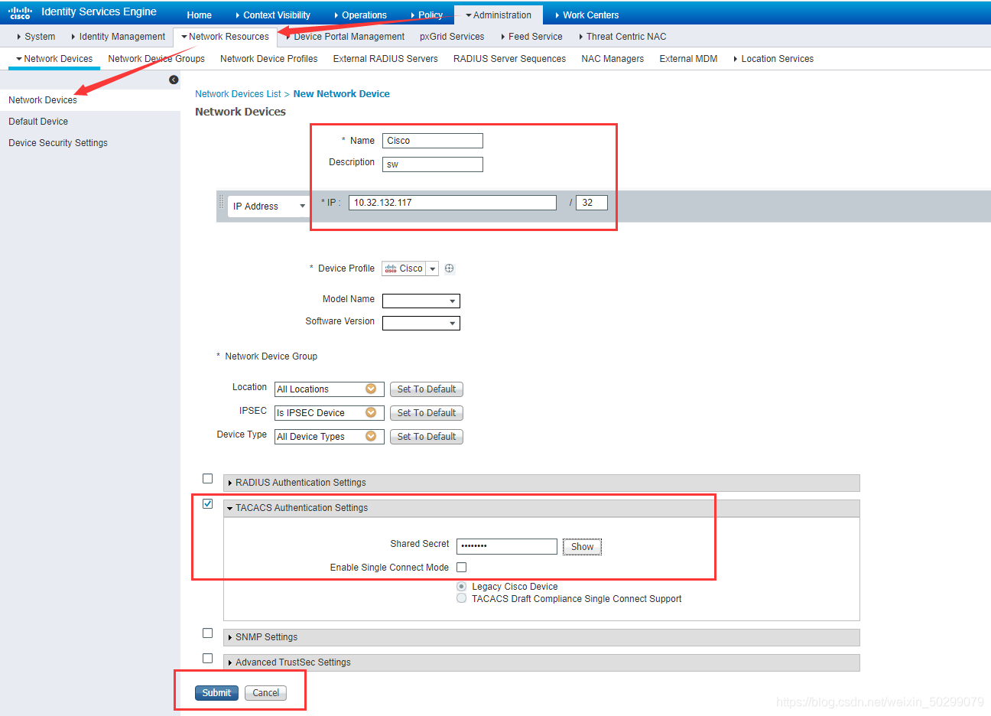
Task: Show the TACACS shared secret
Action: tap(582, 547)
